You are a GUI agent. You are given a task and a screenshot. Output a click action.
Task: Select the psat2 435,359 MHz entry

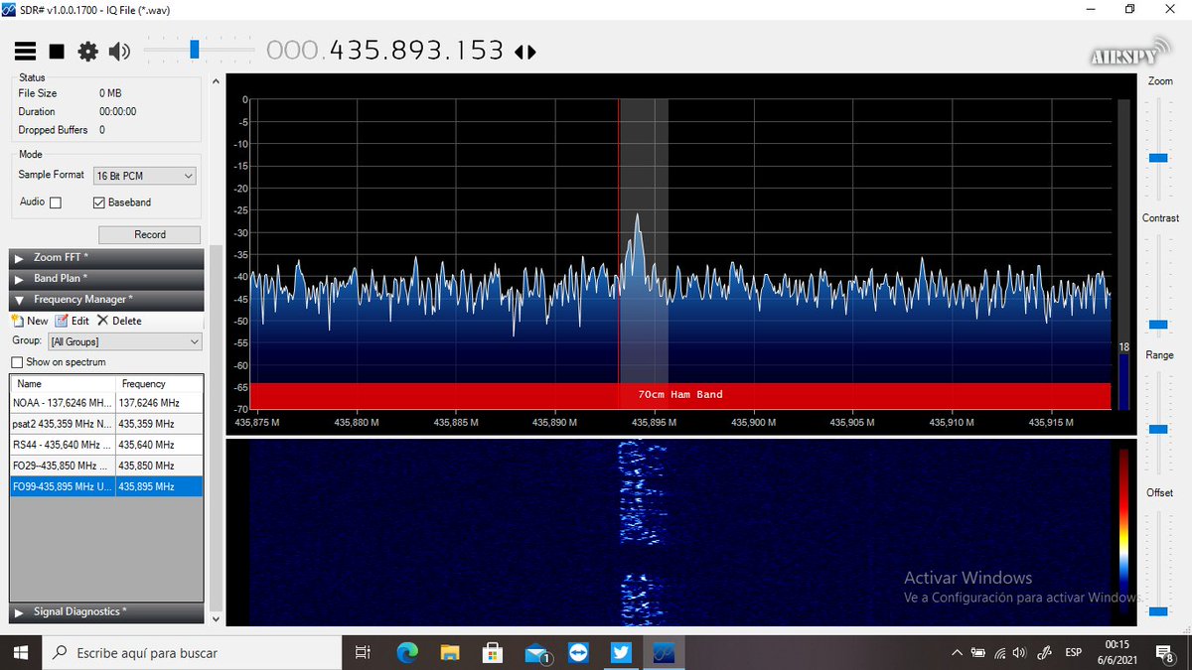106,424
